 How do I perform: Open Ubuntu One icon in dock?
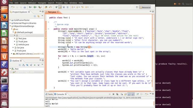click(x=4, y=57)
